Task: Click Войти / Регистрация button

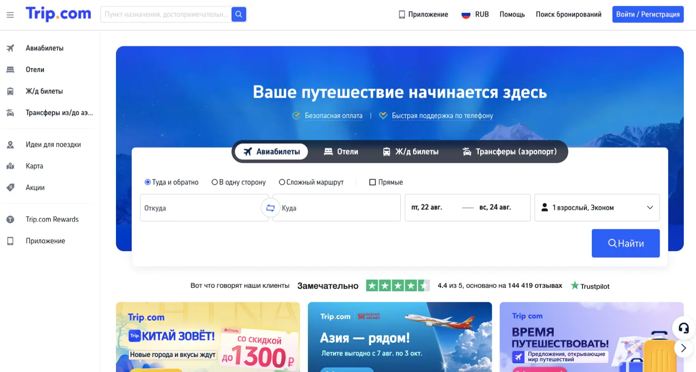Action: [x=648, y=14]
